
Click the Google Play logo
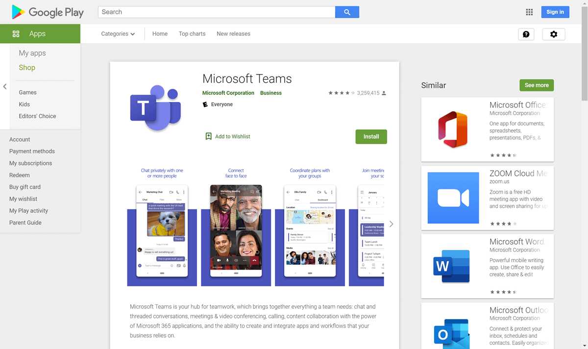[x=48, y=12]
